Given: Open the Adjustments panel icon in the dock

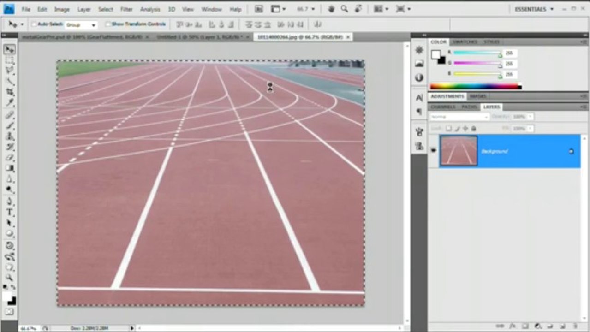Looking at the screenshot, I should pyautogui.click(x=419, y=77).
